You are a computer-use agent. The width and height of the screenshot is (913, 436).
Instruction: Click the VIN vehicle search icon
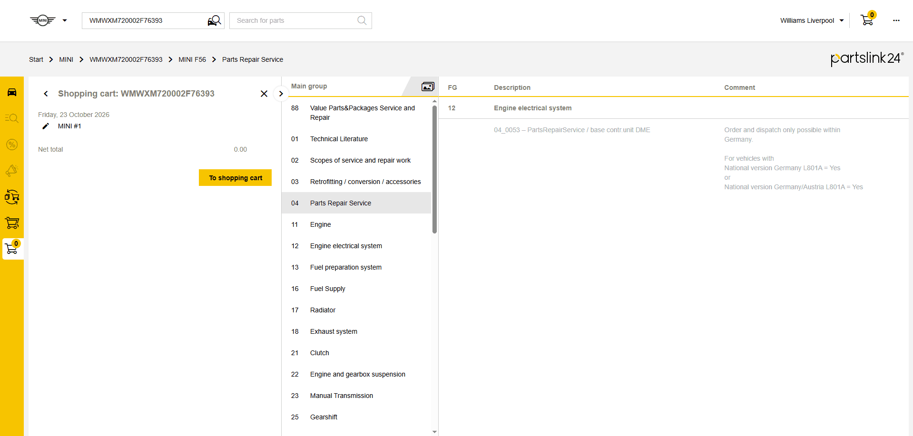pyautogui.click(x=215, y=20)
